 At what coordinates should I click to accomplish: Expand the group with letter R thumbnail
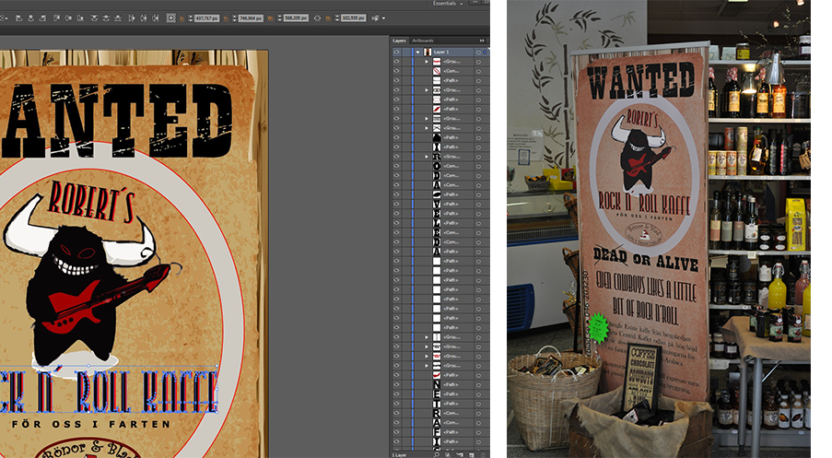426,157
